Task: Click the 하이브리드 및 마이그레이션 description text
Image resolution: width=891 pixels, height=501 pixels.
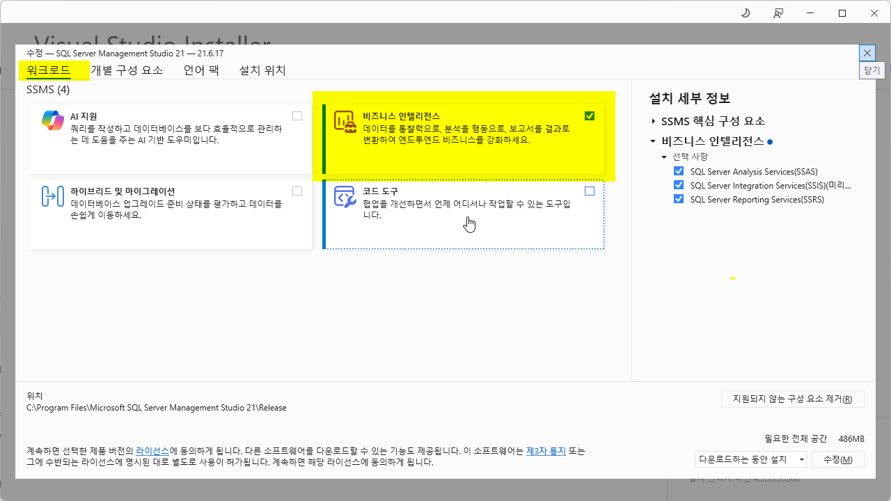Action: 176,209
